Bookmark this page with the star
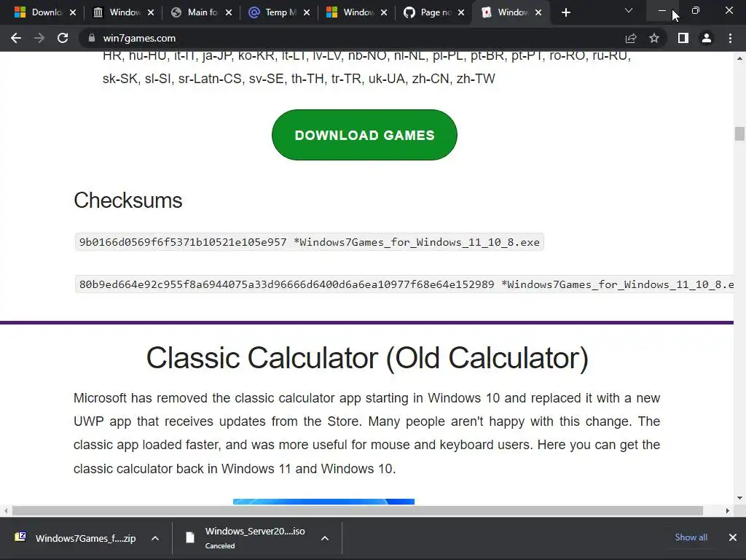 pyautogui.click(x=654, y=38)
